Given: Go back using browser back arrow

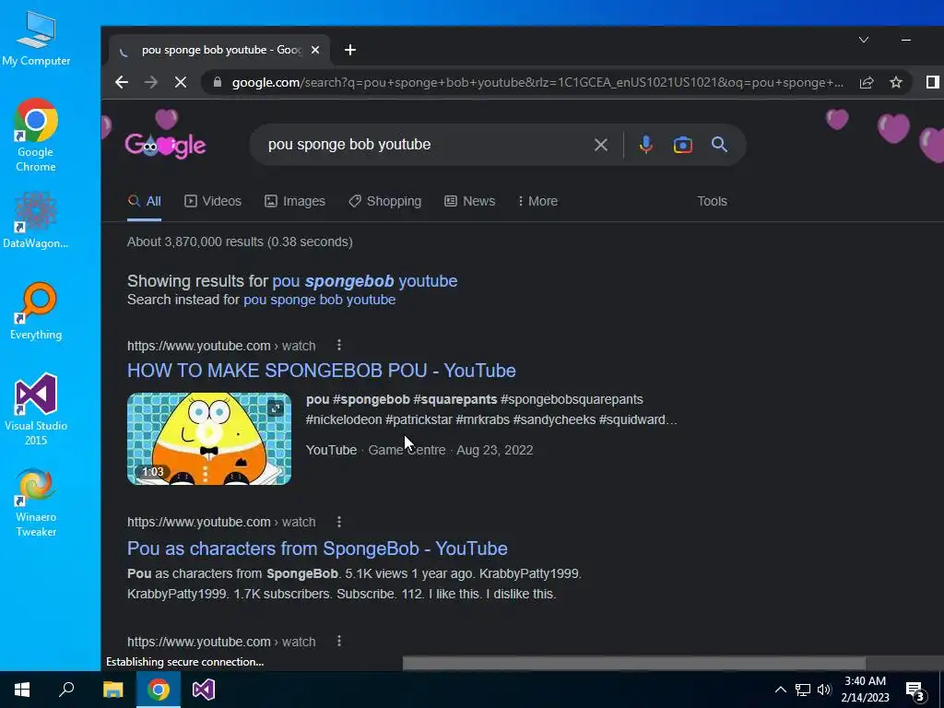Looking at the screenshot, I should (x=122, y=82).
